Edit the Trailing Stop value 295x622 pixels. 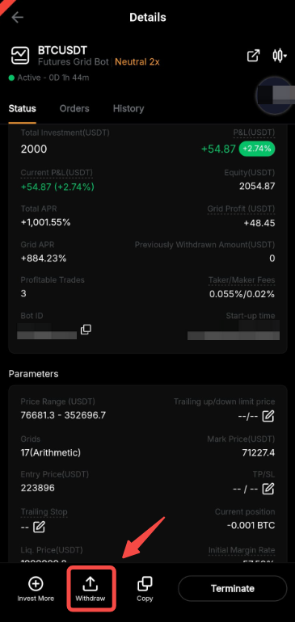click(39, 527)
